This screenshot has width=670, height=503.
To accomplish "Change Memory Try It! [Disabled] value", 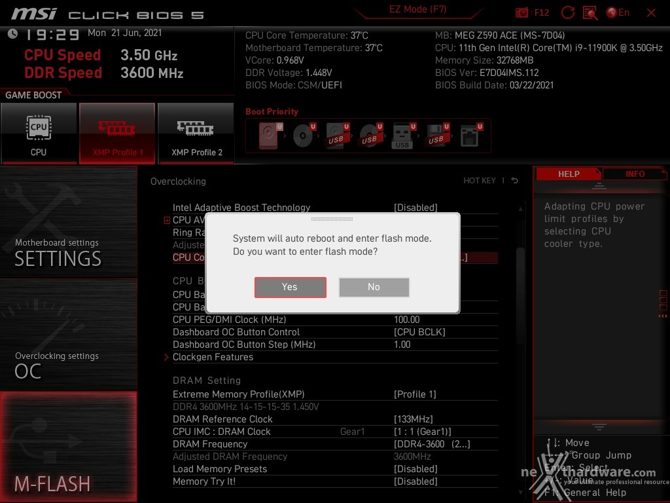I will click(415, 481).
